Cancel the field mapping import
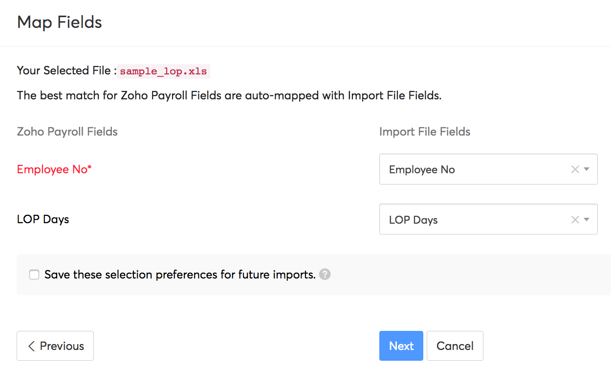Screen dimensions: 611x372 [455, 346]
